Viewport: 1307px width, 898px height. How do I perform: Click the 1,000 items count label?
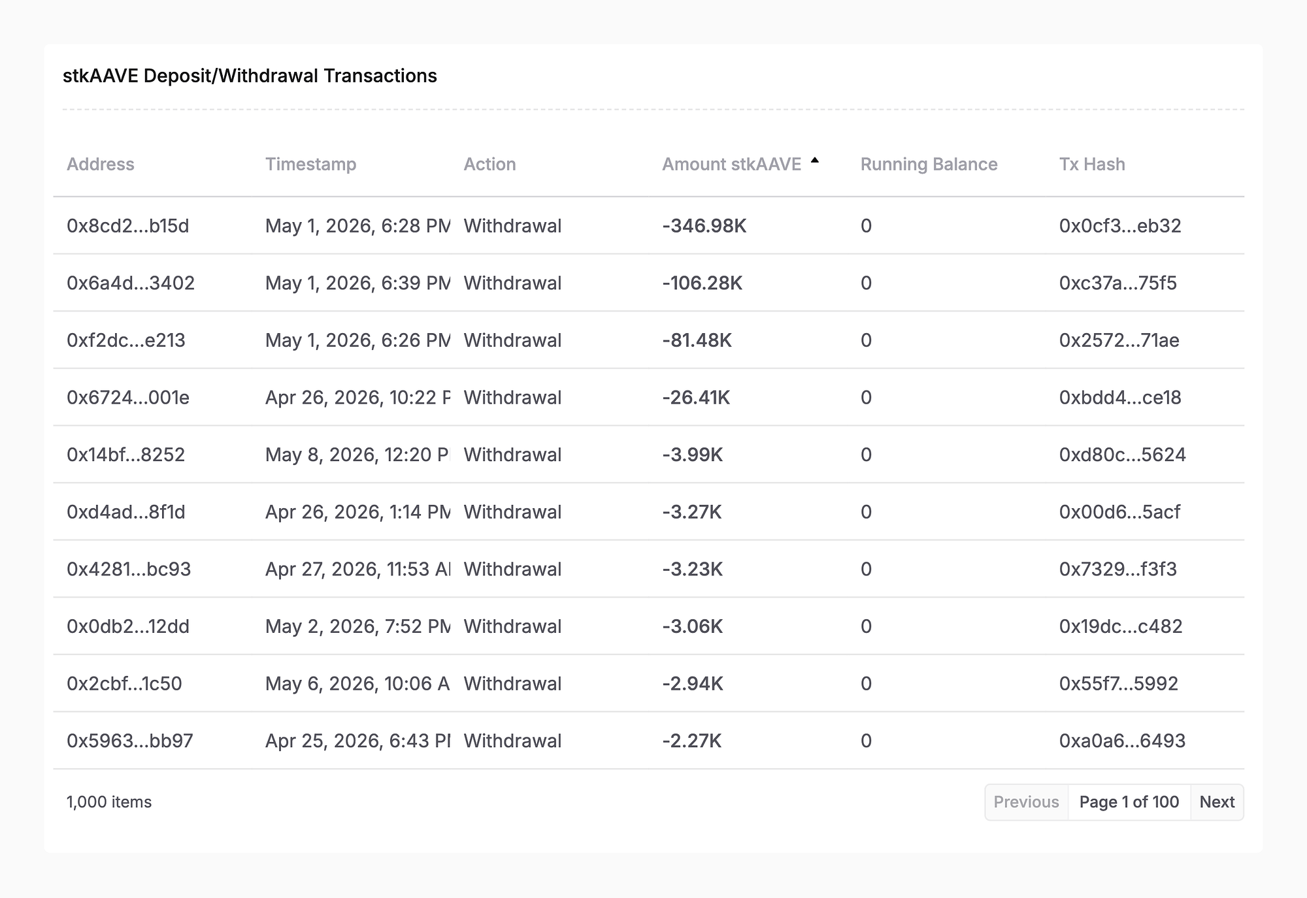click(x=109, y=802)
